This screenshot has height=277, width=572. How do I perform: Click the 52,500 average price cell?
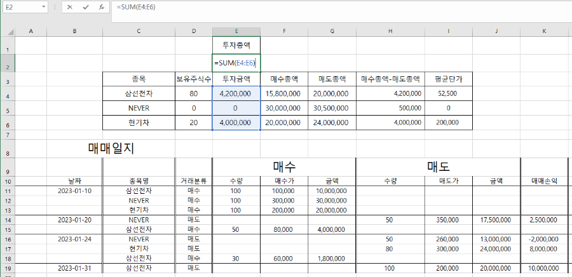click(448, 93)
